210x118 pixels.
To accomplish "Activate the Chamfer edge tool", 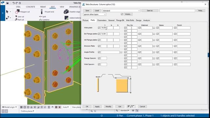I will click(72, 12).
